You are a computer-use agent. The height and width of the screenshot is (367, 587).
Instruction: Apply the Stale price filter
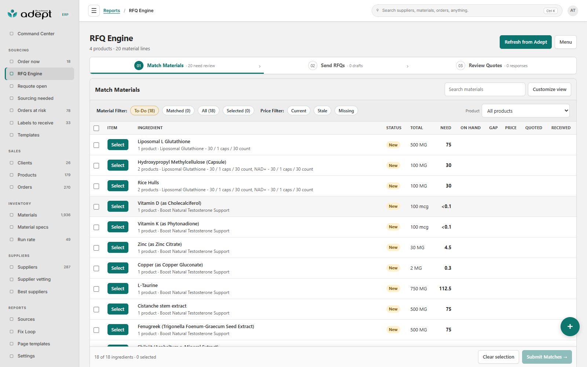pyautogui.click(x=322, y=111)
